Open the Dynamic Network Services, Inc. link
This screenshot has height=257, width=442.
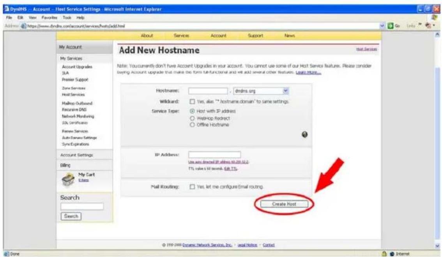click(x=207, y=245)
